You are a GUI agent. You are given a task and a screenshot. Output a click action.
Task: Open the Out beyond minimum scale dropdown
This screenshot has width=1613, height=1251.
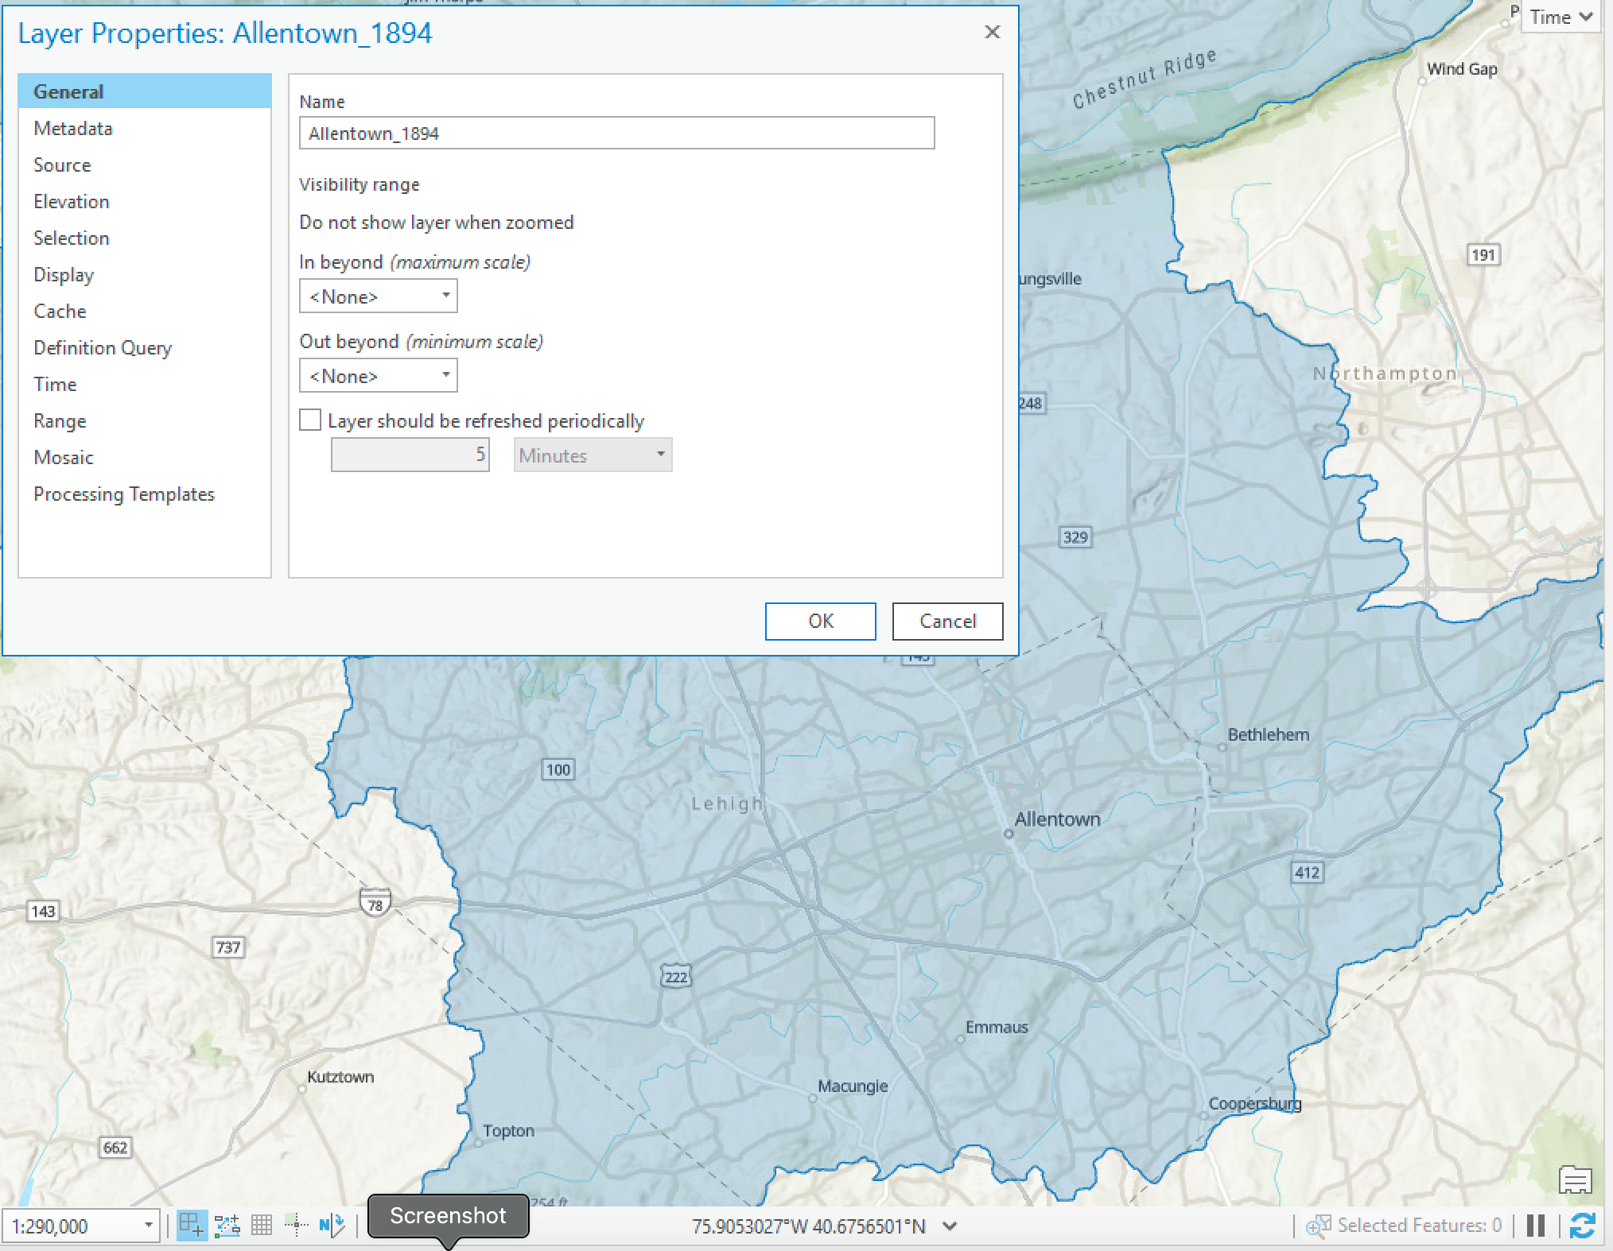[x=378, y=375]
